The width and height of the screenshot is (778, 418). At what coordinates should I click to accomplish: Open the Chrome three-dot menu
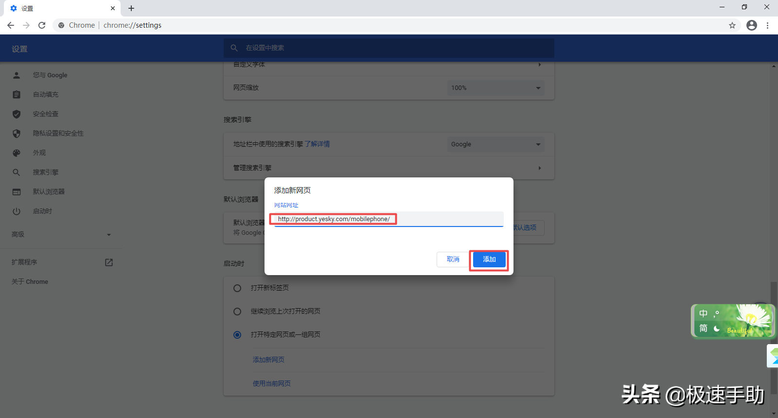[x=768, y=25]
